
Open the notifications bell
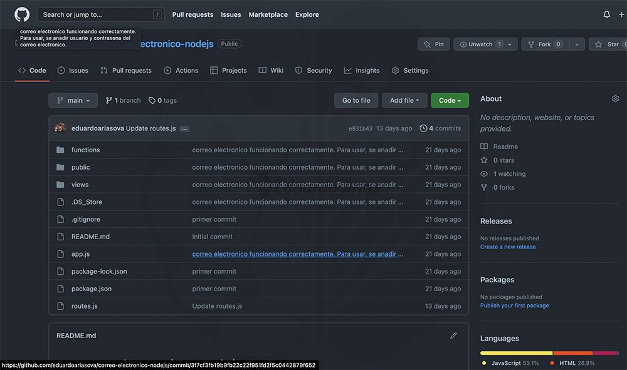click(x=606, y=14)
